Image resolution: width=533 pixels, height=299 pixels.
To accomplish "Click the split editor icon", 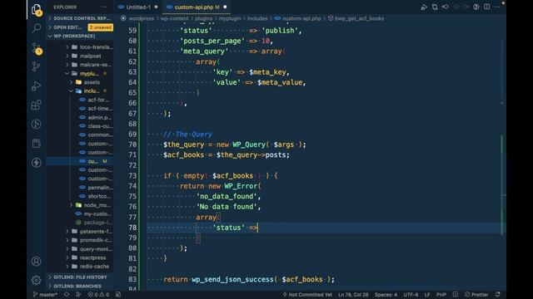I will (x=487, y=7).
